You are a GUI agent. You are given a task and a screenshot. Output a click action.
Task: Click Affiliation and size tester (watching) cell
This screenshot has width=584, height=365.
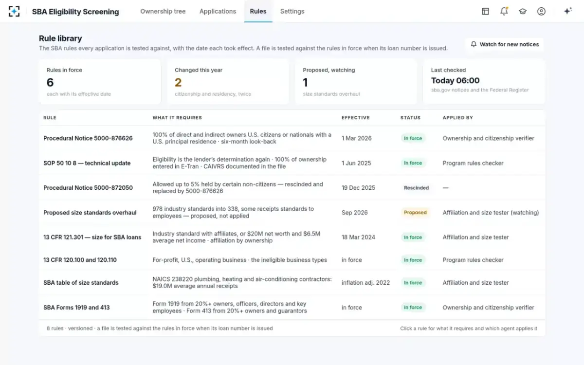coord(491,213)
